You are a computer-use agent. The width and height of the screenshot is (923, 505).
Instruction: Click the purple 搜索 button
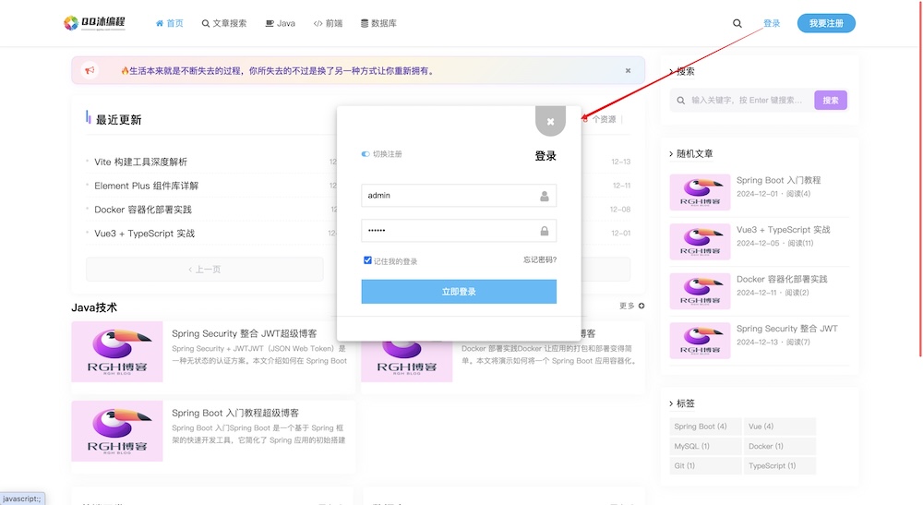coord(831,101)
